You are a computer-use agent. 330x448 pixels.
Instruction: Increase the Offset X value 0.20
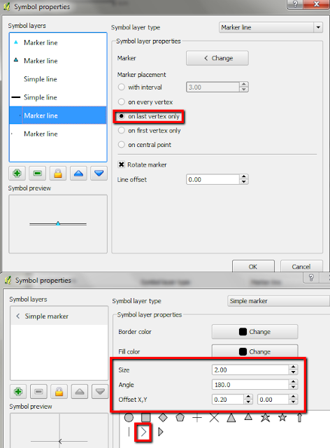[x=248, y=397]
